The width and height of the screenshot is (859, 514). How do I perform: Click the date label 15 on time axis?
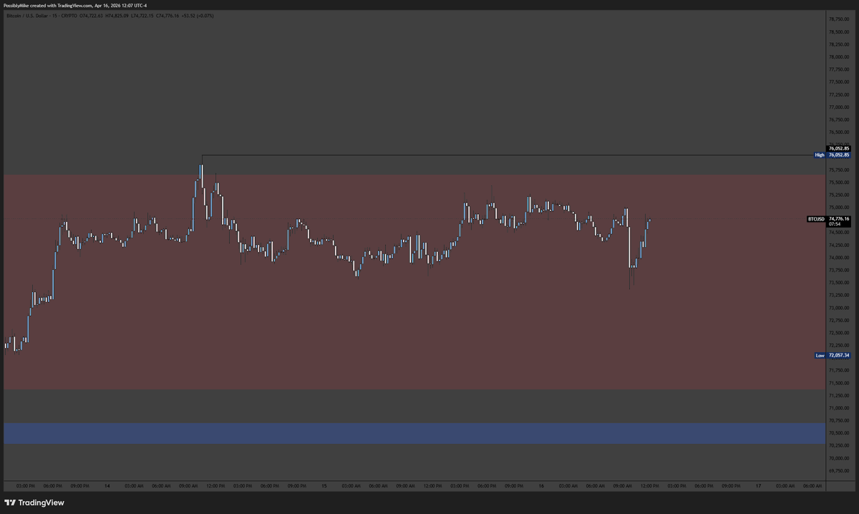pyautogui.click(x=324, y=486)
